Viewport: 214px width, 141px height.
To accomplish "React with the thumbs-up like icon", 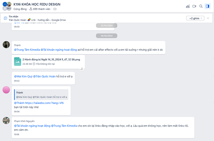I will (x=82, y=69).
